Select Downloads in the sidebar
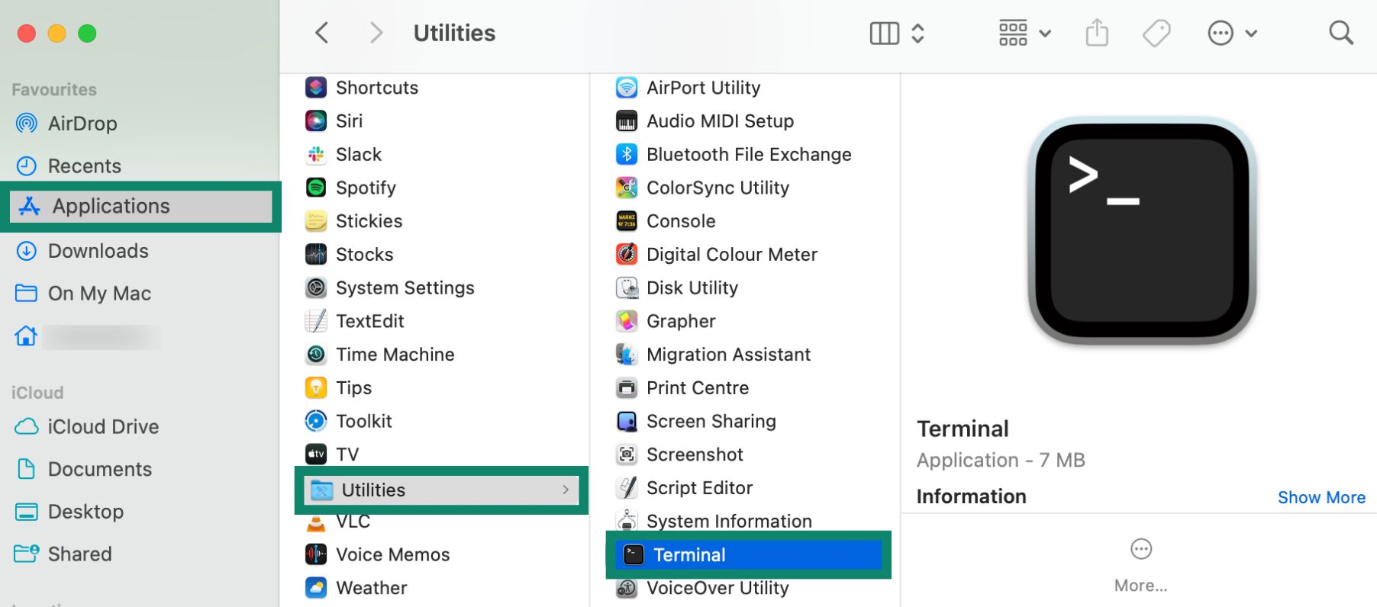 point(98,250)
